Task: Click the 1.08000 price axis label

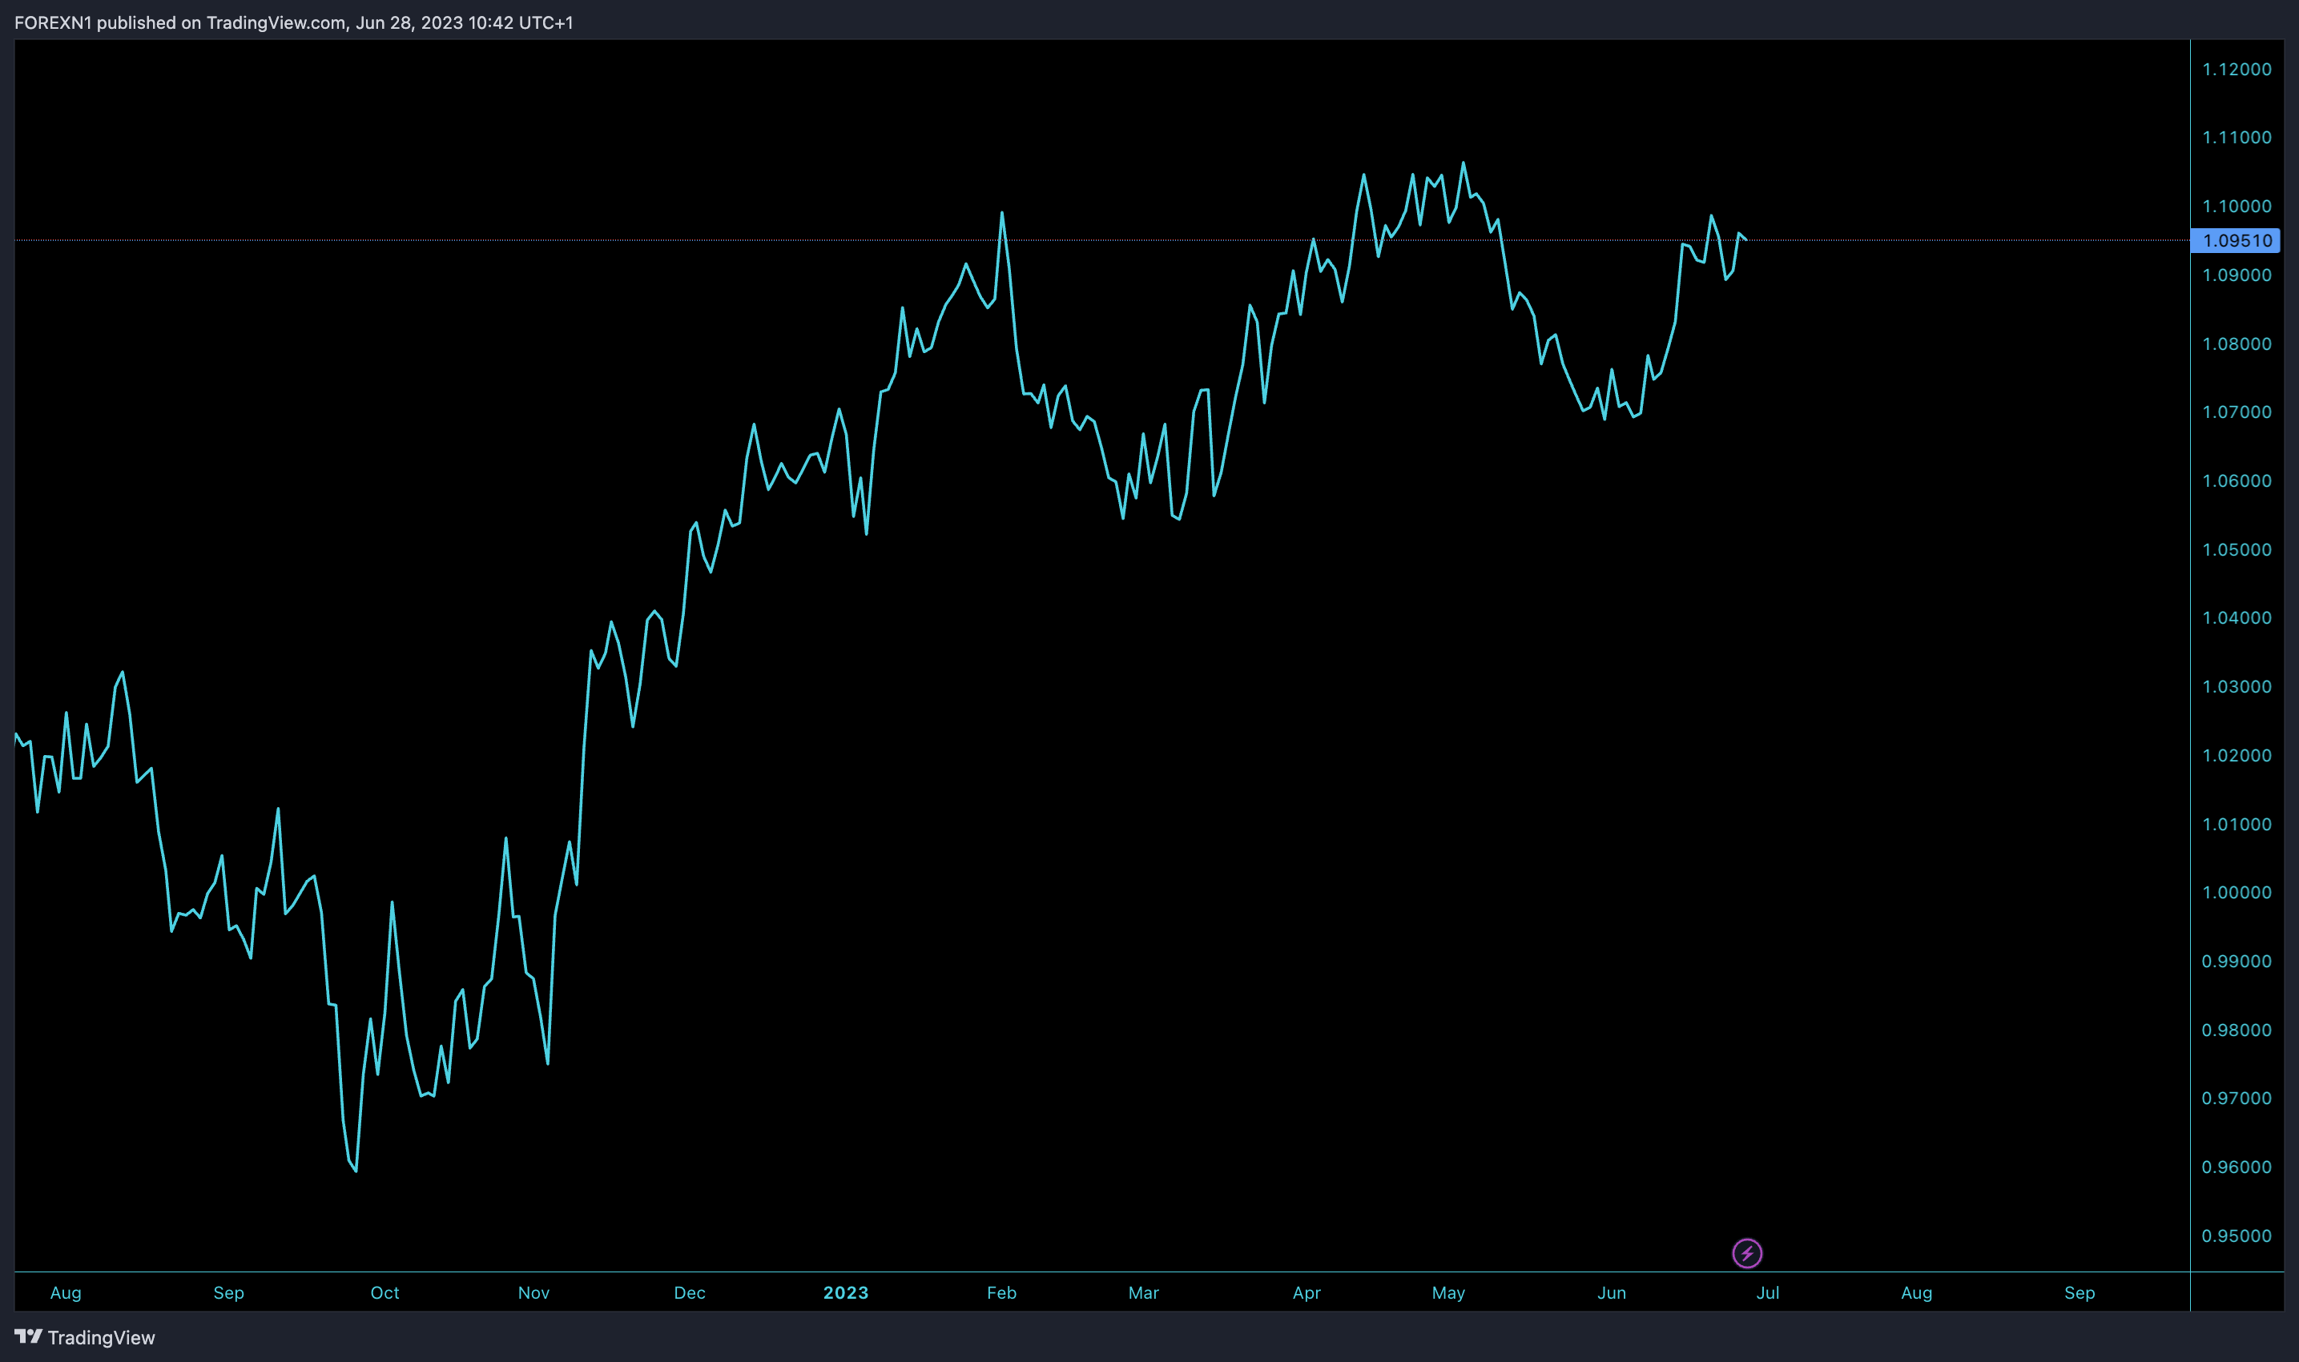Action: coord(2237,344)
